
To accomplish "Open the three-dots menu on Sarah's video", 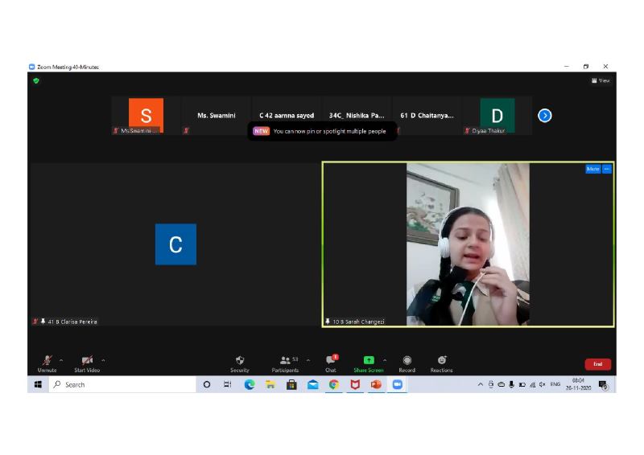I will click(x=607, y=169).
